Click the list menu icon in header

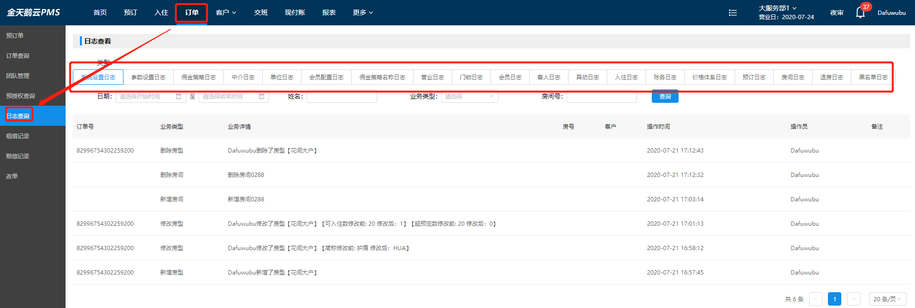coord(733,13)
